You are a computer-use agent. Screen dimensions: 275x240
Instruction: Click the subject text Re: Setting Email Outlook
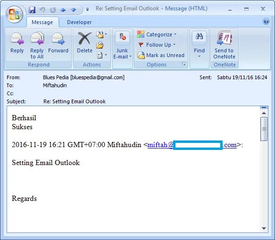pos(75,101)
